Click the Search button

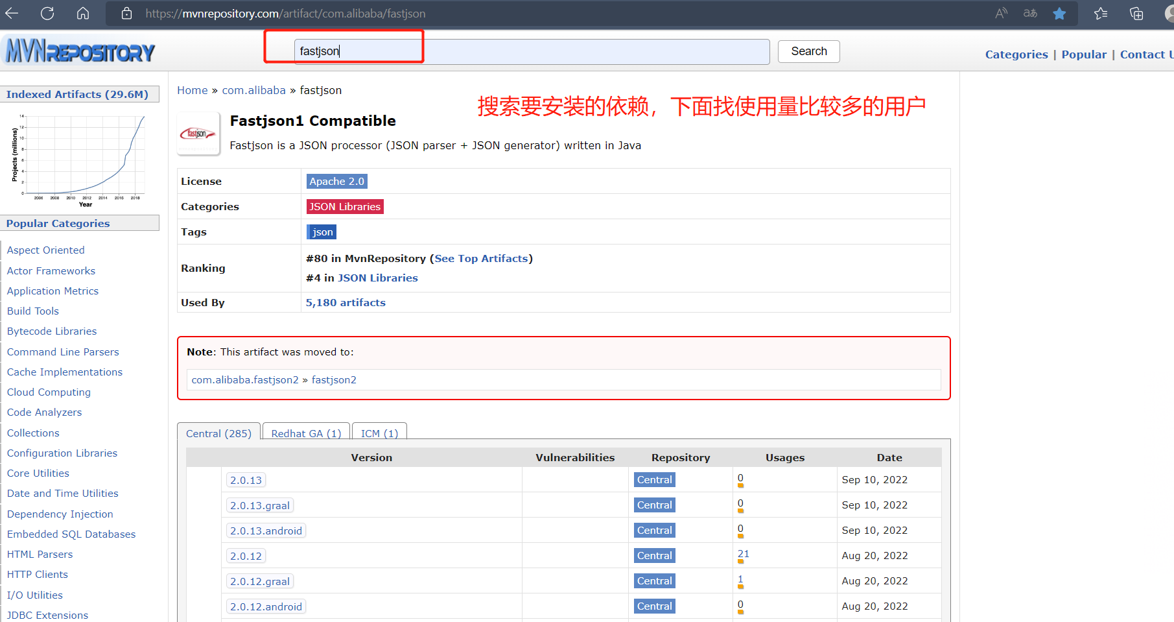[x=809, y=51]
